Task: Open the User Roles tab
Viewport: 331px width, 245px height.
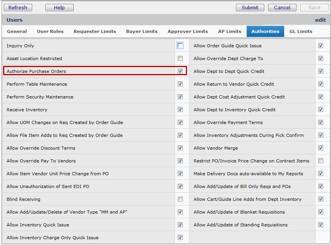Action: point(50,31)
